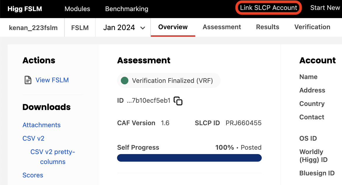The height and width of the screenshot is (185, 342).
Task: Click the Address label in Account
Action: pyautogui.click(x=312, y=90)
